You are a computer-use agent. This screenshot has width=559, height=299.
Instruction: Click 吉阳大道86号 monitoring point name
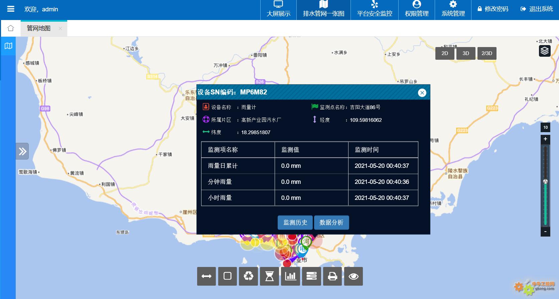click(365, 107)
